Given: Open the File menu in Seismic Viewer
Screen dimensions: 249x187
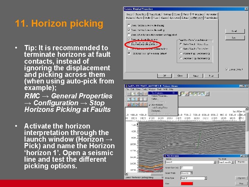Looking at the screenshot, I should pos(127,89).
